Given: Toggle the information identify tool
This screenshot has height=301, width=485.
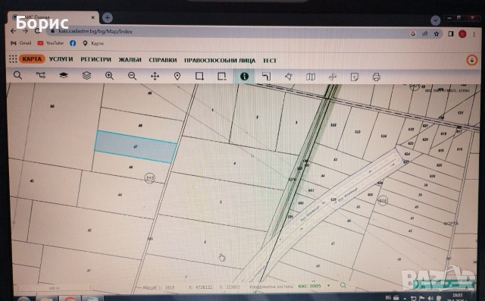Looking at the screenshot, I should pos(244,77).
